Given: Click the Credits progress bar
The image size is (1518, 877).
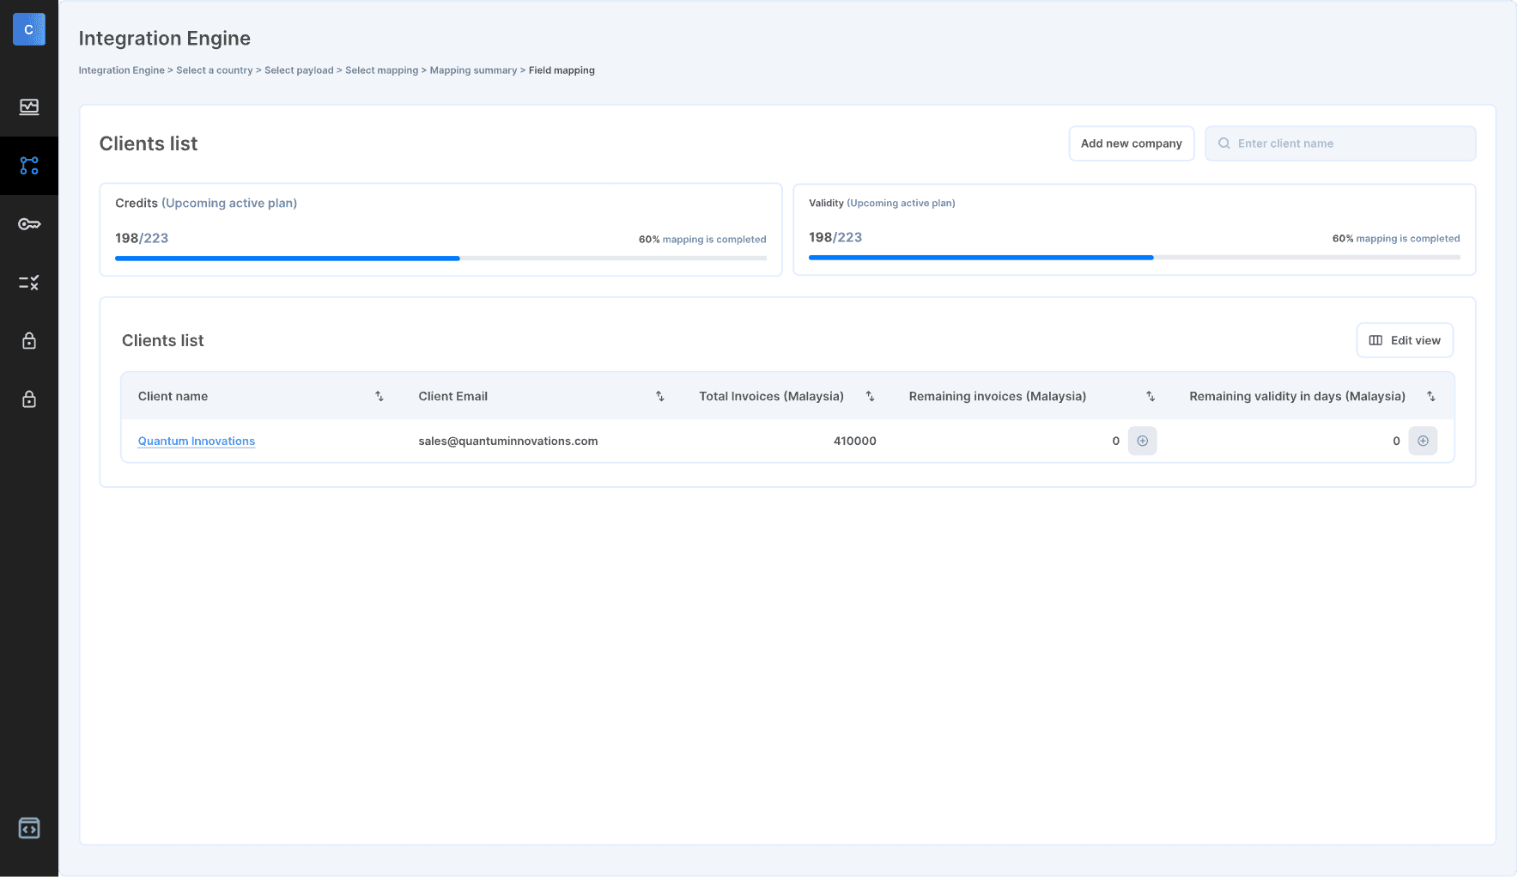Looking at the screenshot, I should coord(440,258).
